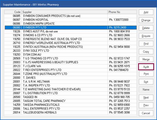Viewport: 157px width, 120px height.
Task: Click the Merge button
Action: tap(146, 59)
